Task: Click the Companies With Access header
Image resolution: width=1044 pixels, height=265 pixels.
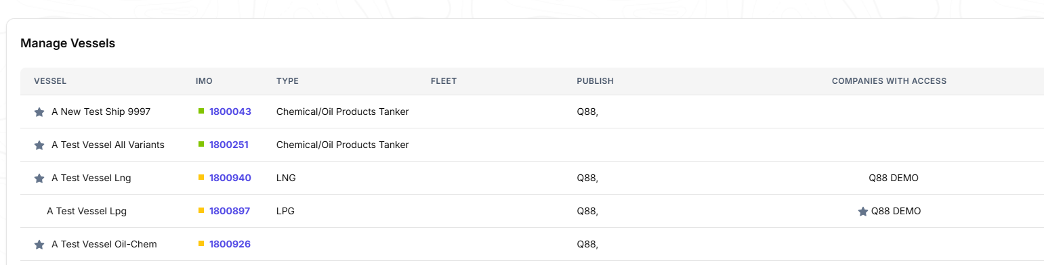Action: (x=889, y=81)
